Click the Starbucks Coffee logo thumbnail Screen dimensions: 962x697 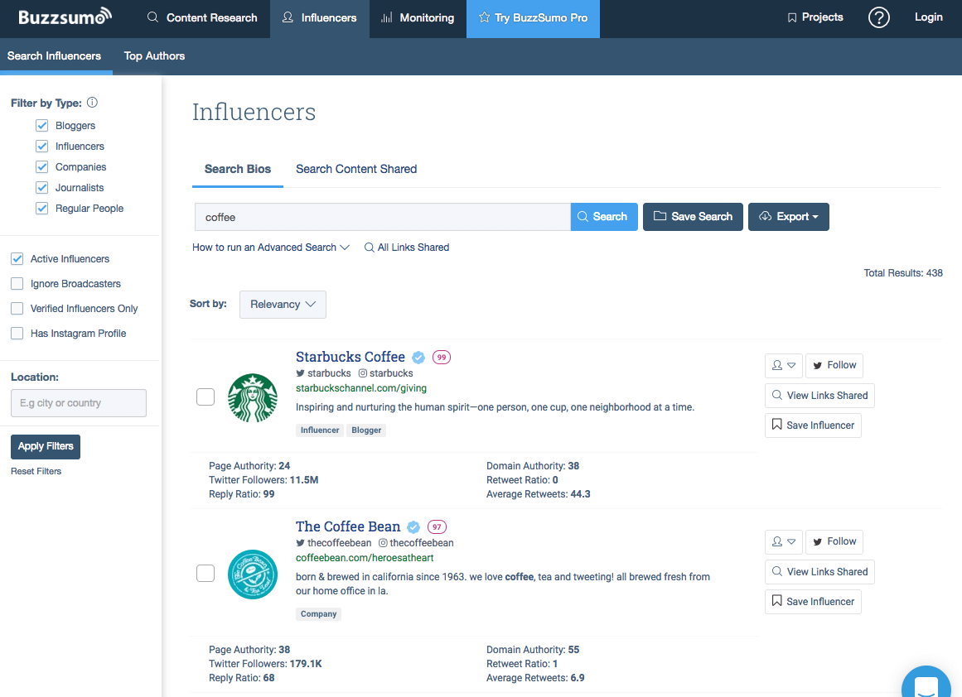(x=252, y=397)
